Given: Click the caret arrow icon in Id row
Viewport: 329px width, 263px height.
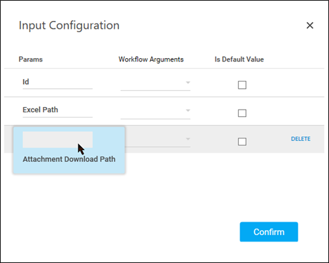Looking at the screenshot, I should click(188, 82).
